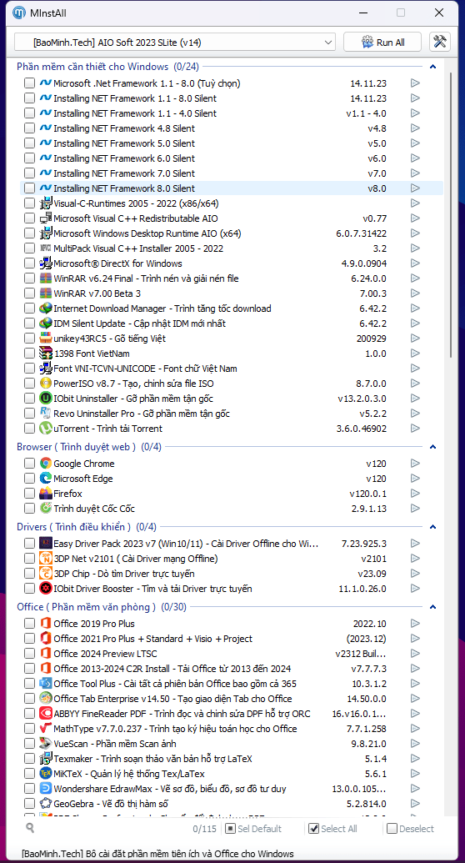Check the Office 2024 Preview LTSC checkbox

click(x=29, y=654)
